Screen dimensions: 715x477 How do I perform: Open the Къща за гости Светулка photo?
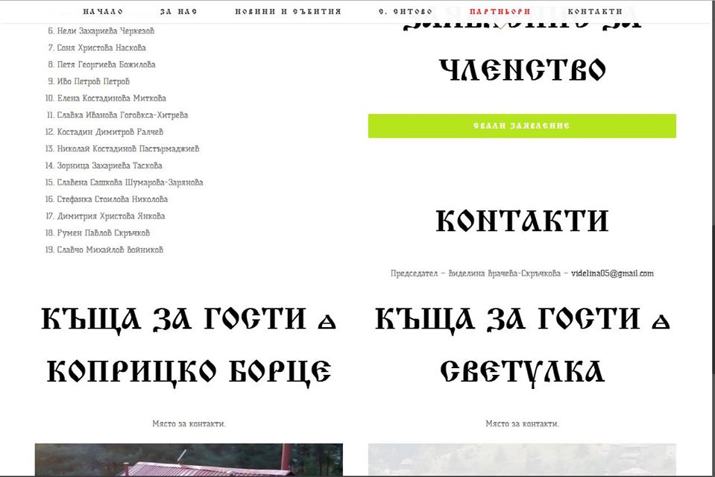[522, 460]
